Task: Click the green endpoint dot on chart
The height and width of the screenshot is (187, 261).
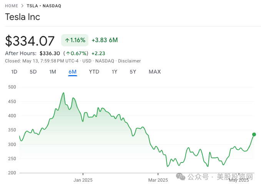Action: coord(254,135)
